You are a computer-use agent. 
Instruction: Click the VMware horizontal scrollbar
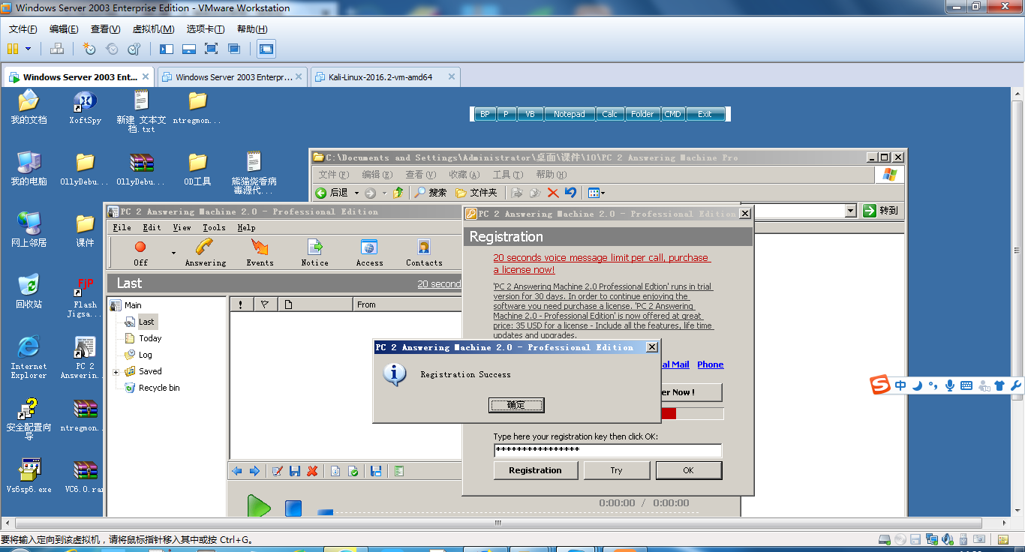(497, 523)
